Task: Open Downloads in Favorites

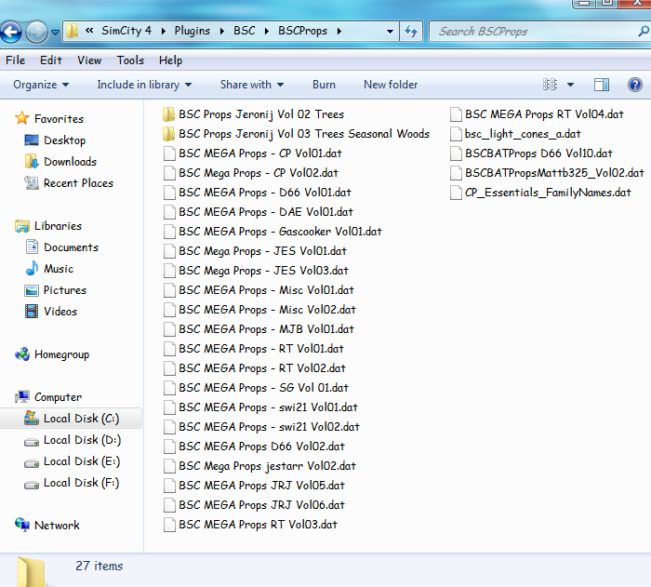Action: pyautogui.click(x=70, y=162)
